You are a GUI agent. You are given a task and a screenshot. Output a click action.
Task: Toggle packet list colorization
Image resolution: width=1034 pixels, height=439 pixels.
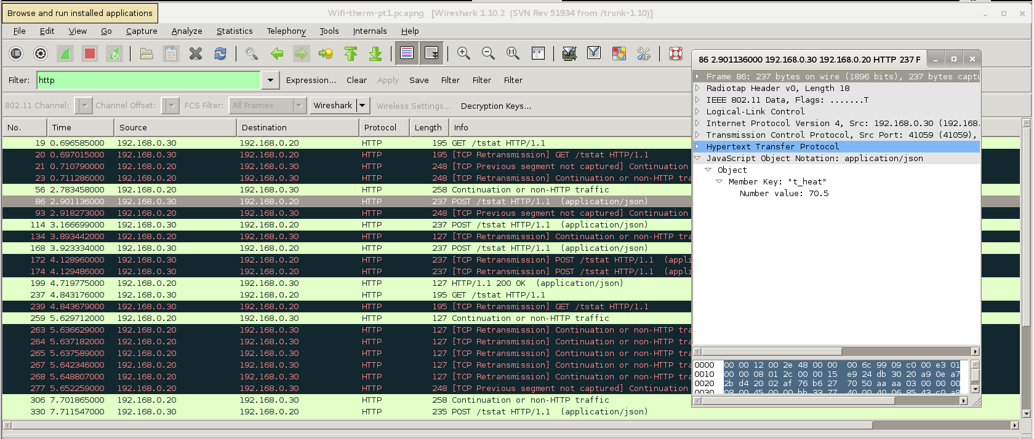point(407,53)
